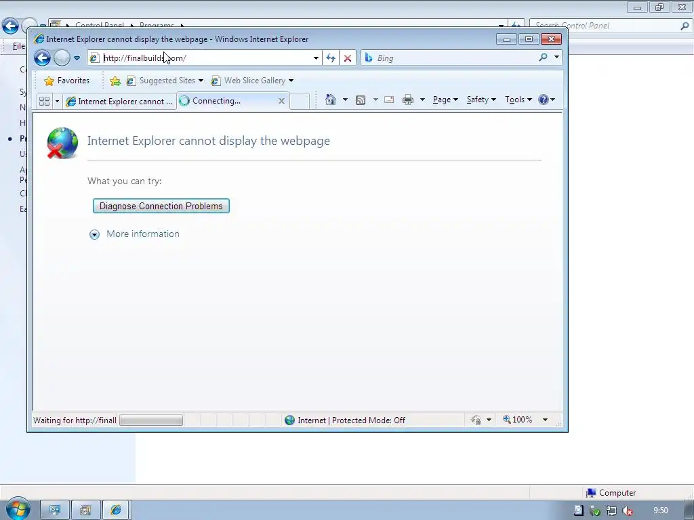Open File menu in Control Panel window
The width and height of the screenshot is (694, 520).
18,46
